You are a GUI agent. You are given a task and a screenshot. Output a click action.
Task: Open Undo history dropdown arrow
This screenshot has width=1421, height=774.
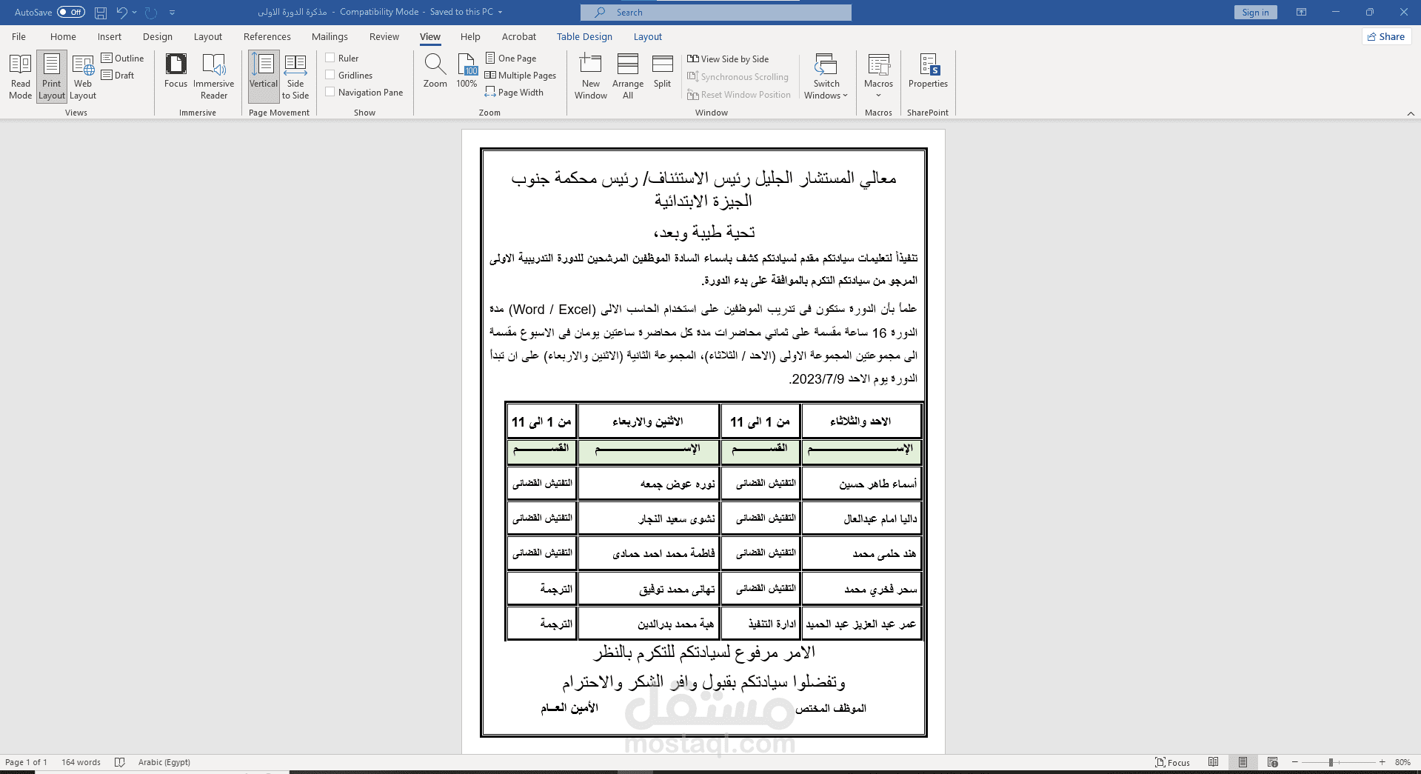[135, 13]
